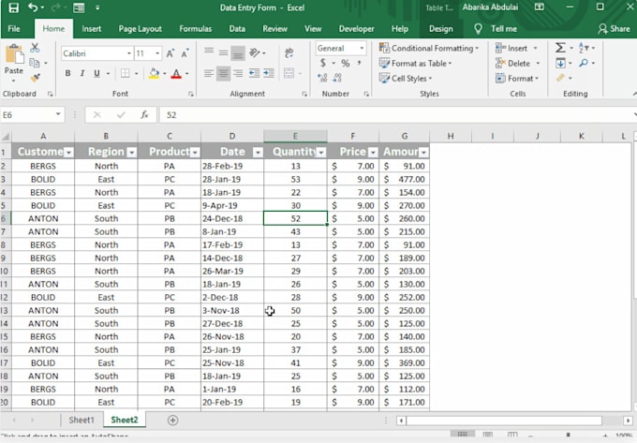
Task: Apply Accounting dollar number format
Action: coord(322,63)
